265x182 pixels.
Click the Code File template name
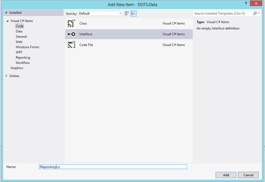click(86, 45)
